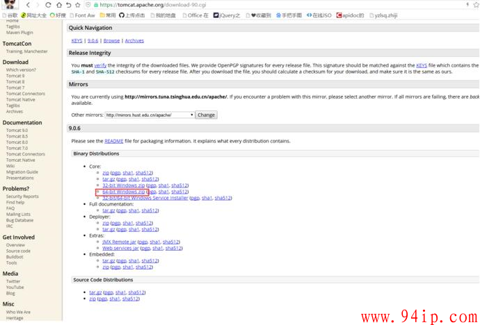480x325 pixels.
Task: Bookmark this page with the star icon
Action: point(78,5)
